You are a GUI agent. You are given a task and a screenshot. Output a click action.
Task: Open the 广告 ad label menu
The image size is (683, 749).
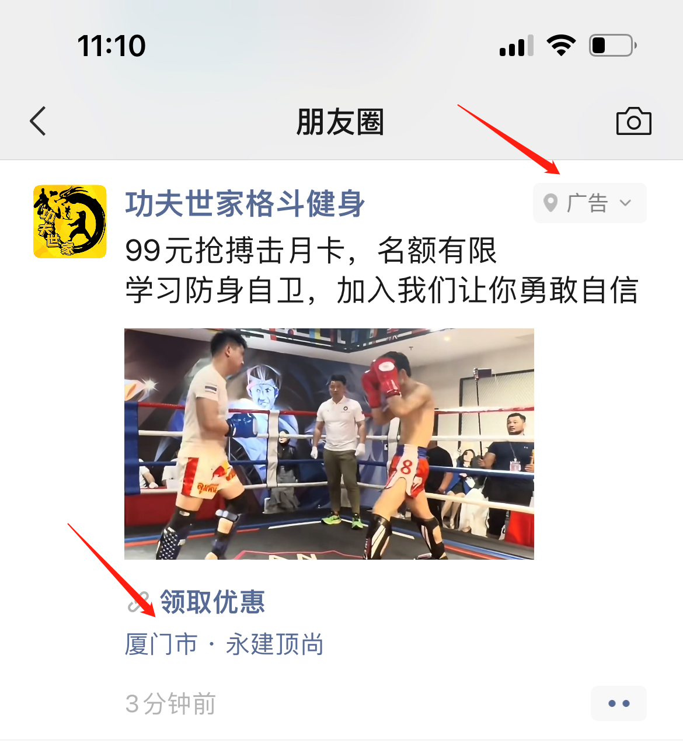pyautogui.click(x=590, y=203)
